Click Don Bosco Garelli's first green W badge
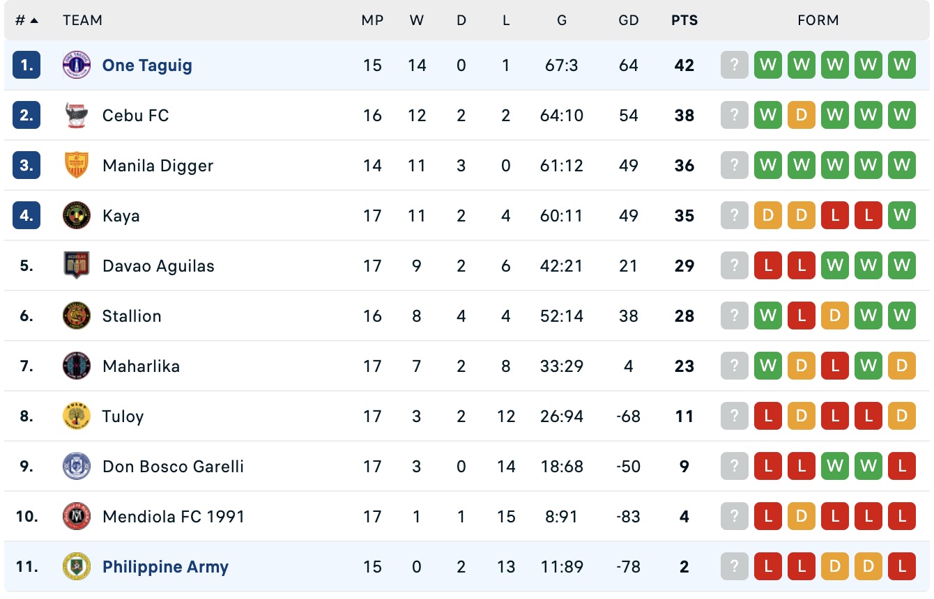Screen dimensions: 934x599 point(835,467)
